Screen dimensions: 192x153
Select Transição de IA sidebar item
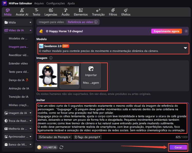[x=18, y=97]
